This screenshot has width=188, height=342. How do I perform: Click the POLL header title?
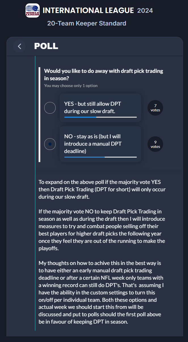46,46
